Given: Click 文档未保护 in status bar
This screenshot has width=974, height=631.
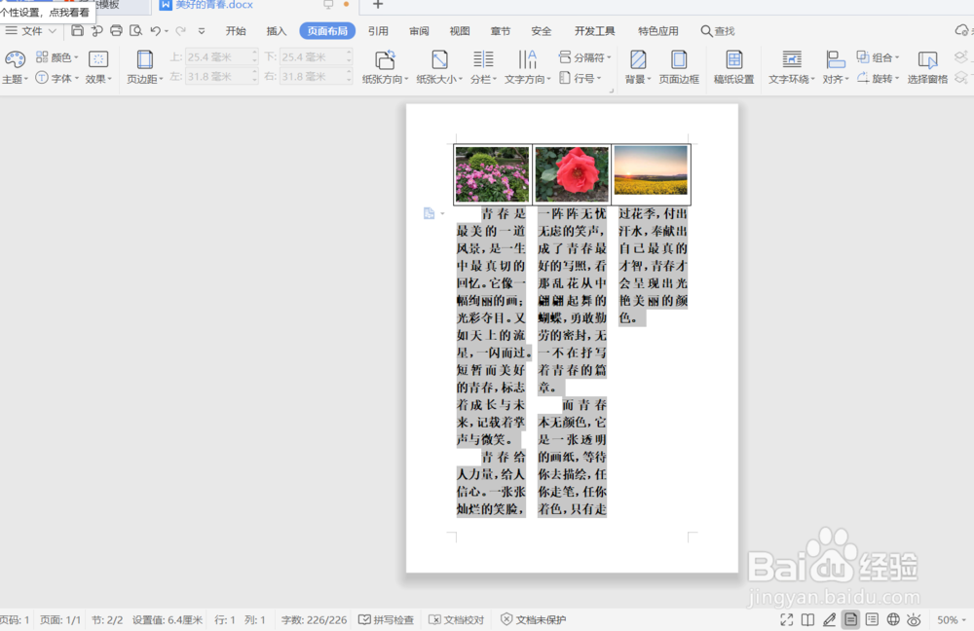Looking at the screenshot, I should (533, 619).
